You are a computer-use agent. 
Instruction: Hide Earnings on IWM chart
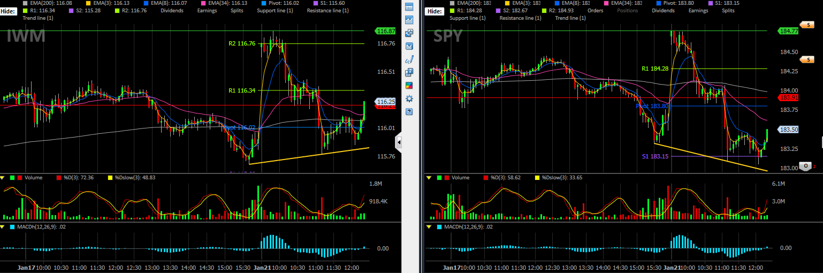point(207,10)
